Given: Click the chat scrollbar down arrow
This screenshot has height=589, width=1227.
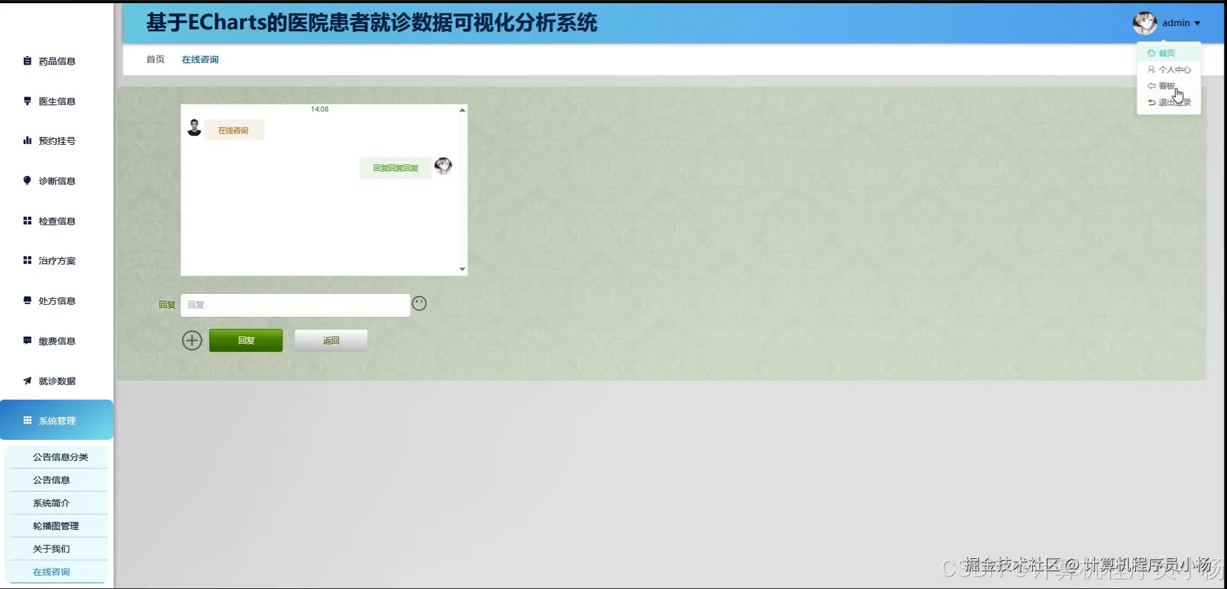Looking at the screenshot, I should click(x=462, y=270).
